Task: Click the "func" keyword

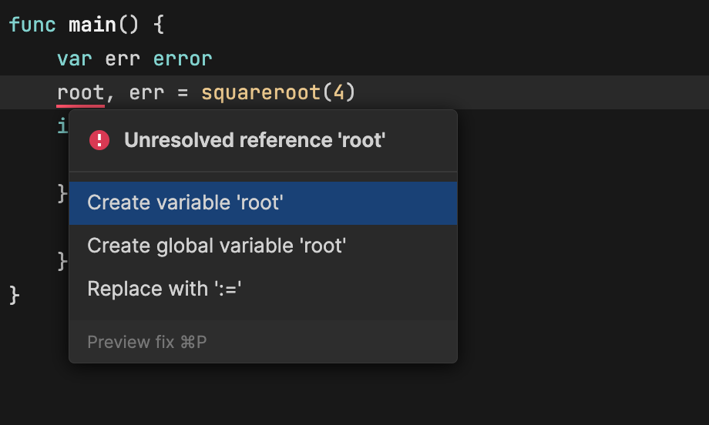Action: tap(32, 25)
